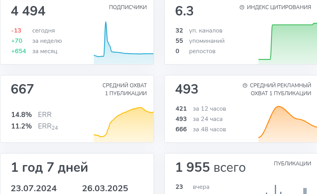Click the 32 уп. каналов row
The height and width of the screenshot is (194, 317).
[199, 31]
